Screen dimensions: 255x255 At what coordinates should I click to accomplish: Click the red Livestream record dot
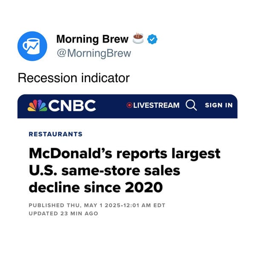click(129, 105)
